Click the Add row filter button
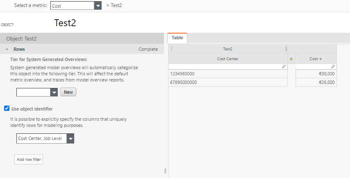Image resolution: width=350 pixels, height=178 pixels. 29,159
